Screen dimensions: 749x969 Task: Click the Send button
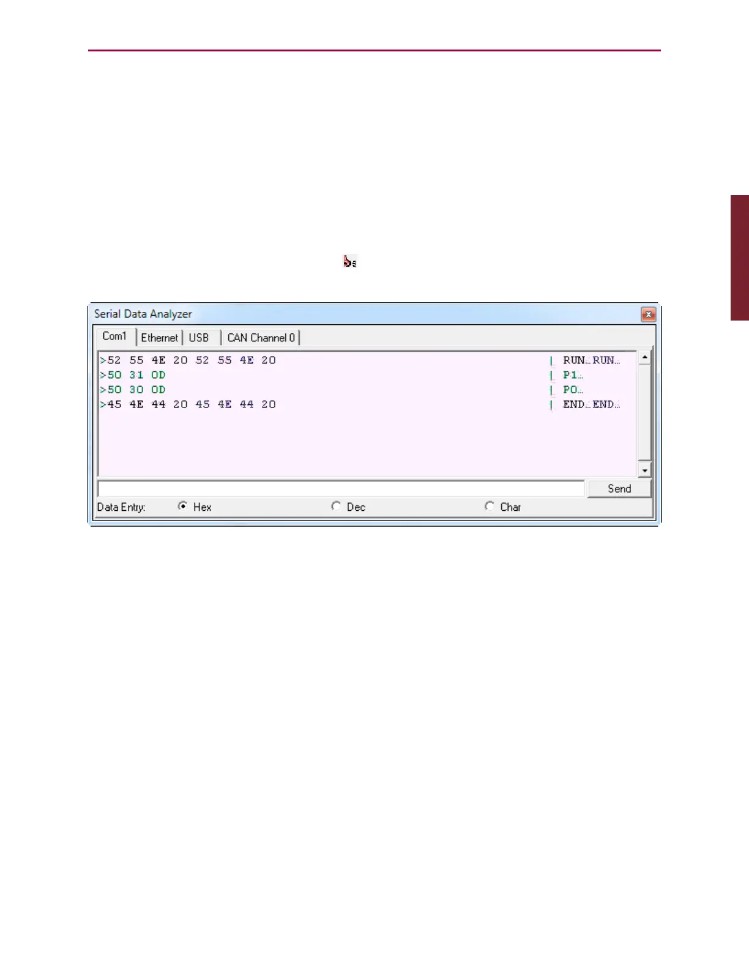619,488
